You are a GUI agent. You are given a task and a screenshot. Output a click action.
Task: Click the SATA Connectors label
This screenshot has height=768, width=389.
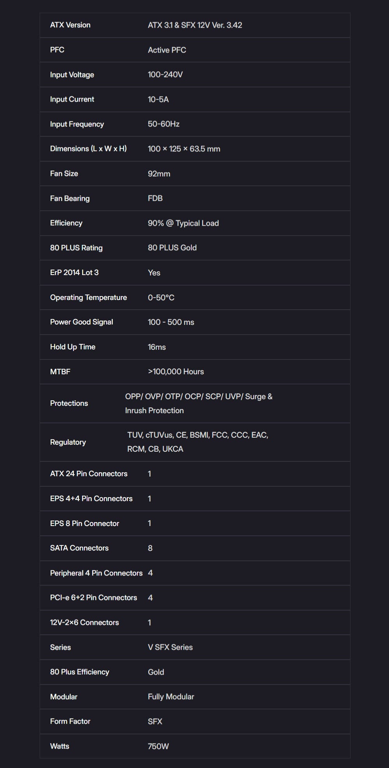pos(79,548)
